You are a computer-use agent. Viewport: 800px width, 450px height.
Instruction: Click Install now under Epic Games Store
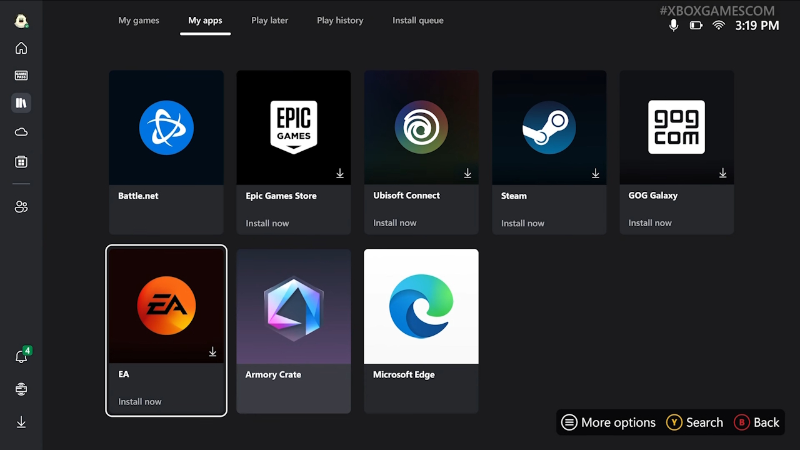[267, 223]
